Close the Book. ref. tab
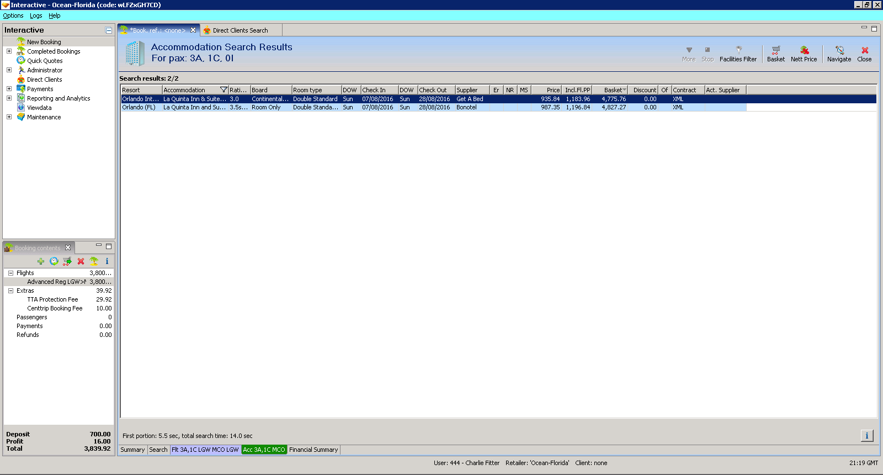 [x=193, y=30]
